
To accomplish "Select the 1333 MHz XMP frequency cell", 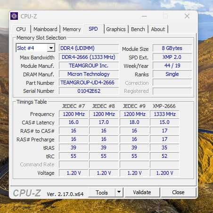I will pyautogui.click(x=164, y=114).
